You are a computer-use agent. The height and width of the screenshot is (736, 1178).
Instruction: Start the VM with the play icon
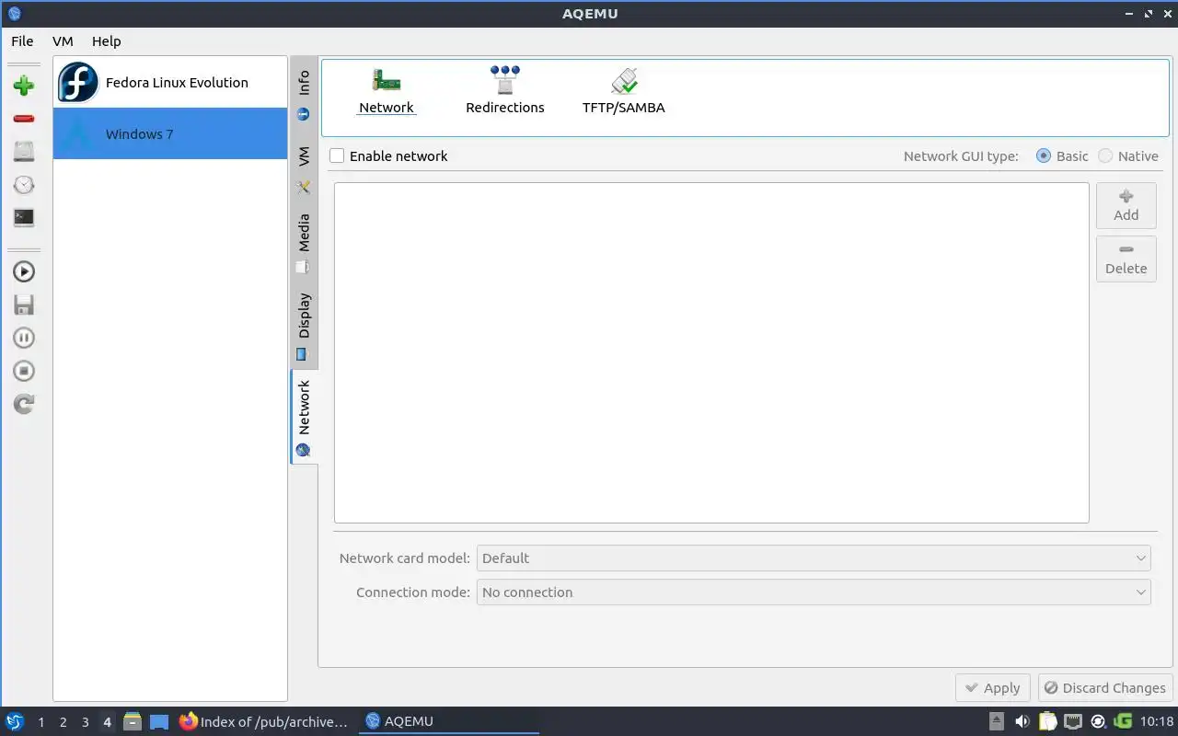tap(24, 271)
